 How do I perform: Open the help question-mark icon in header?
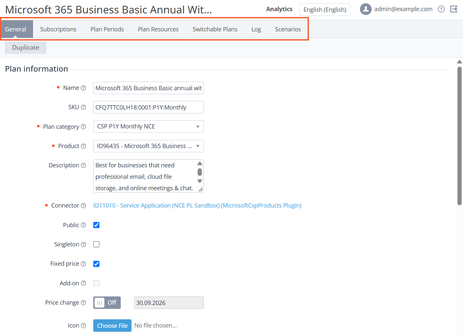(441, 9)
